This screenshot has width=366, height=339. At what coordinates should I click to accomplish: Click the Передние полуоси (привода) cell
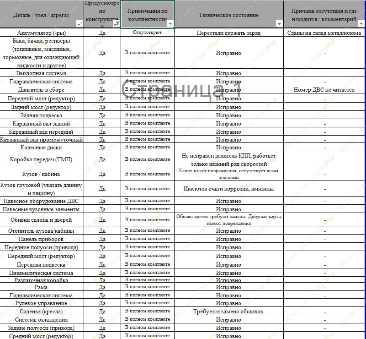click(42, 247)
